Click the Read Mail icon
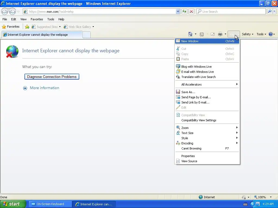This screenshot has height=208, width=278. pos(213,34)
